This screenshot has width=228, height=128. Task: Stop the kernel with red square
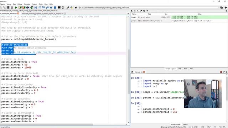221,72
